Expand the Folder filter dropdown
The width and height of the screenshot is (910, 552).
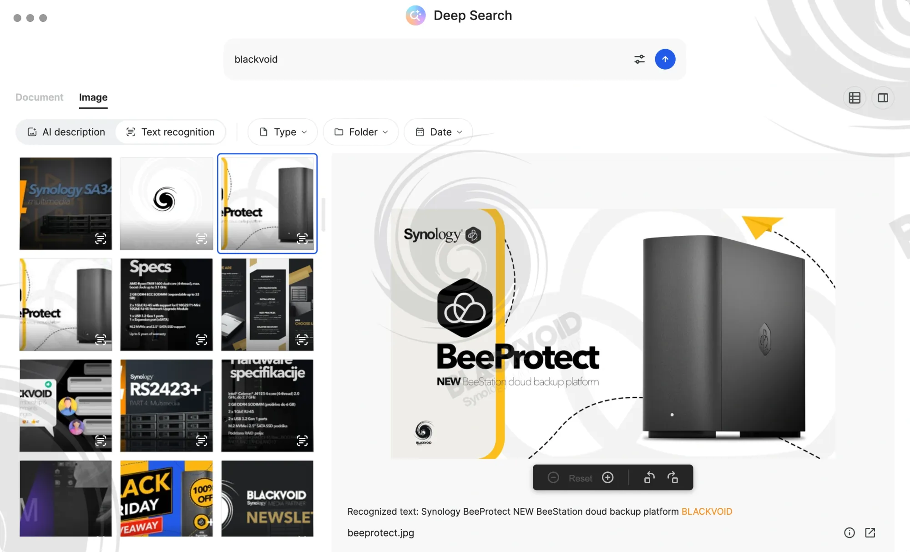[361, 132]
